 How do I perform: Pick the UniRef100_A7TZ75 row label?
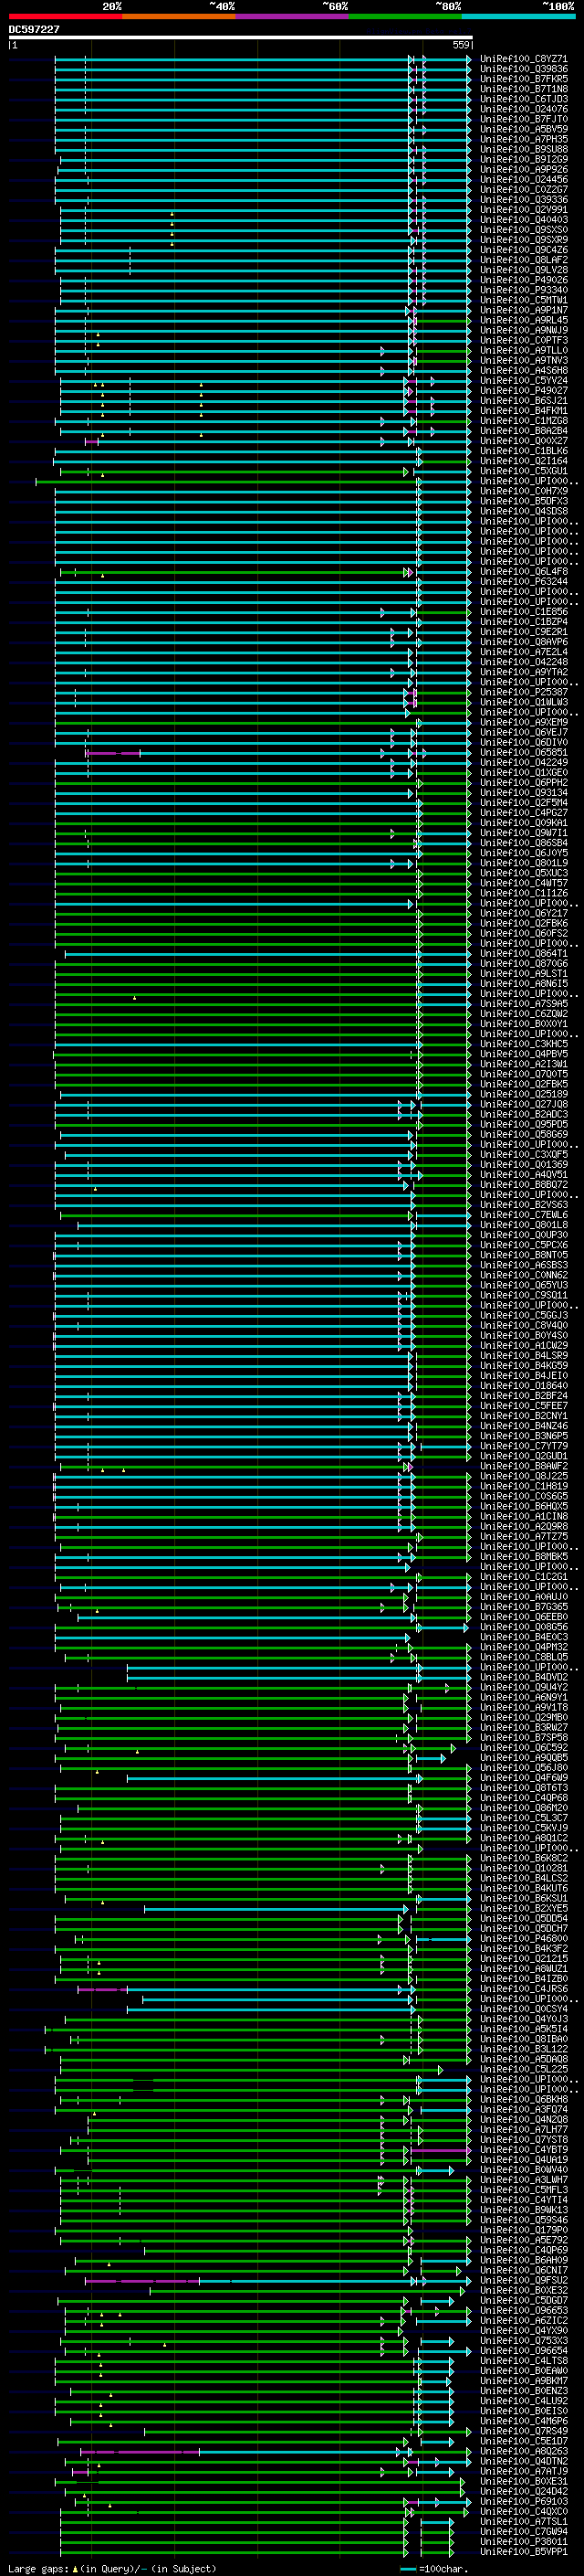pos(524,1536)
